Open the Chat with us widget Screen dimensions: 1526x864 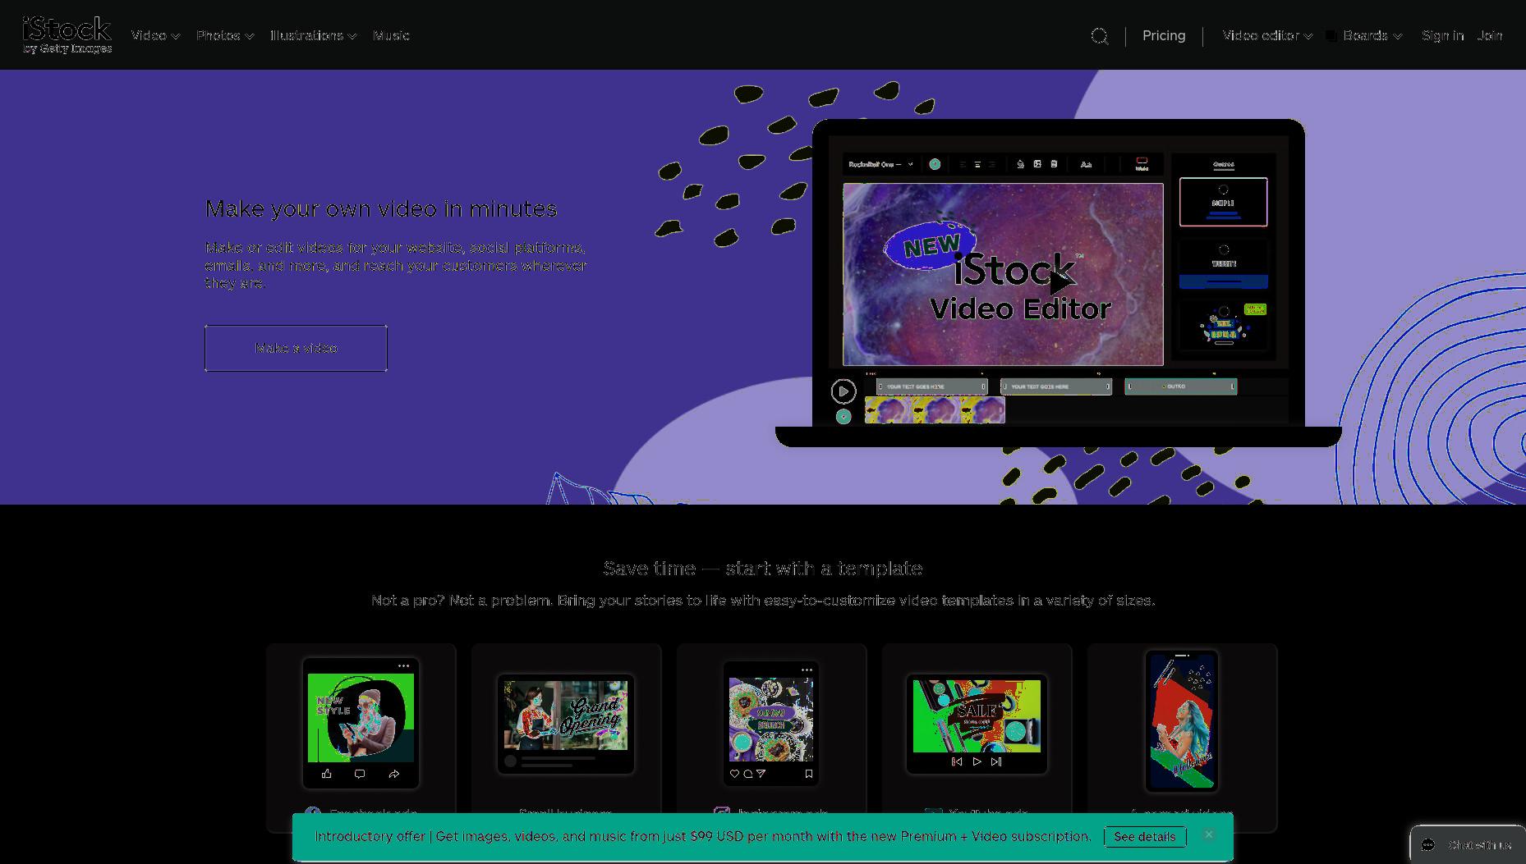(1468, 844)
